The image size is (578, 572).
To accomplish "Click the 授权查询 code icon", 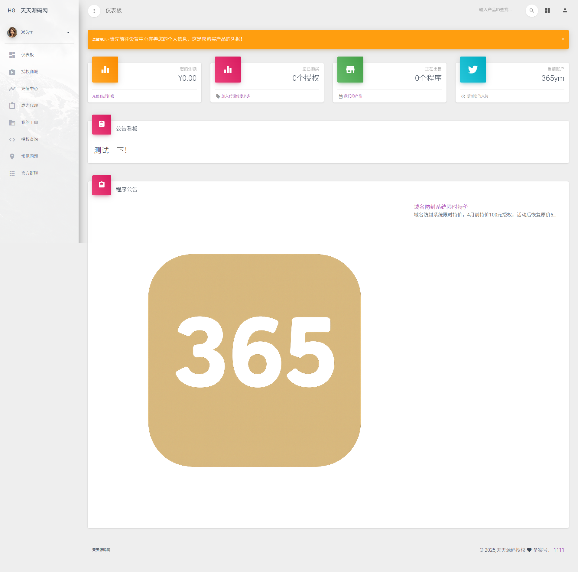I will click(x=12, y=139).
